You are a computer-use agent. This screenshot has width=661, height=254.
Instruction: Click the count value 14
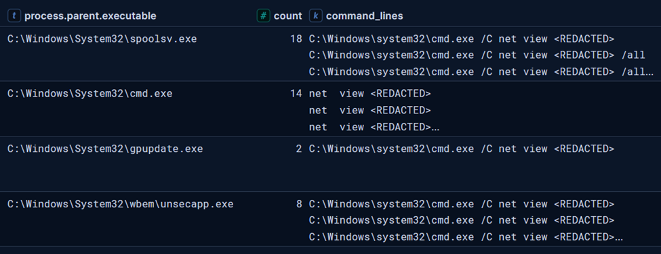(296, 94)
